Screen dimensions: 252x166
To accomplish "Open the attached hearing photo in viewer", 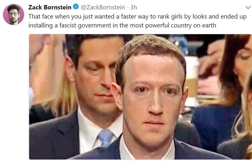I will coord(141,97).
